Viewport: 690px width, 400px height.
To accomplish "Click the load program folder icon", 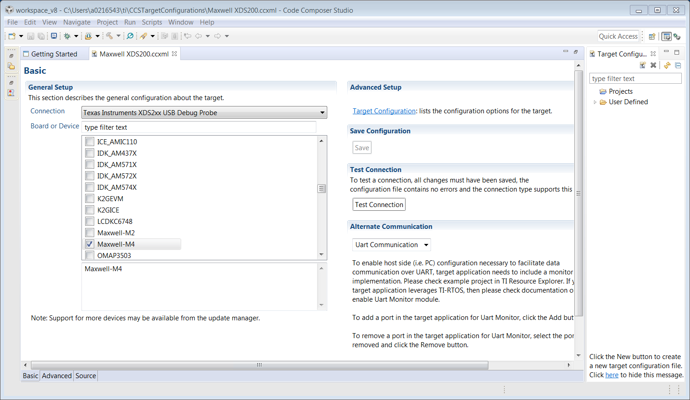I will 88,36.
